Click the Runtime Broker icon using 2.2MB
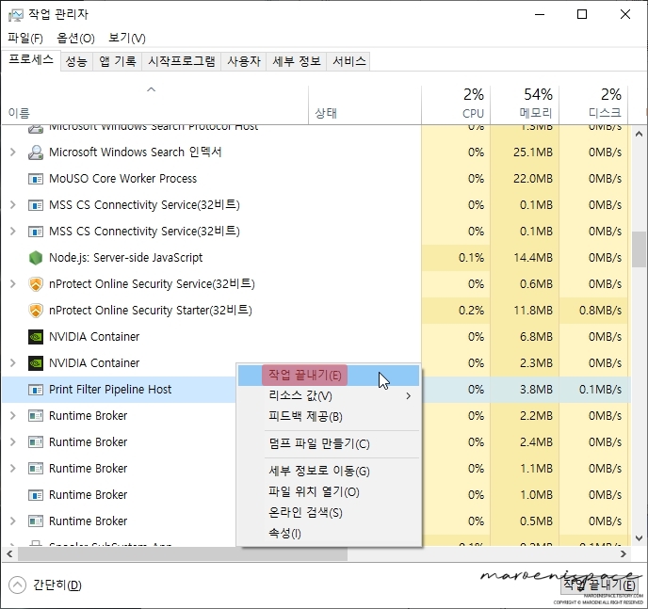The height and width of the screenshot is (609, 648). click(x=36, y=416)
